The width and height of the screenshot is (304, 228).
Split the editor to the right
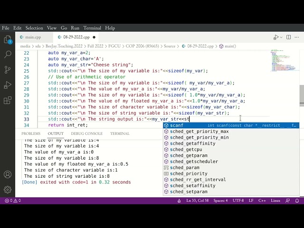tap(288, 37)
